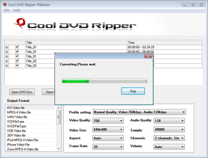Expand the Title_02 row
The image size is (208, 158).
pos(7,61)
